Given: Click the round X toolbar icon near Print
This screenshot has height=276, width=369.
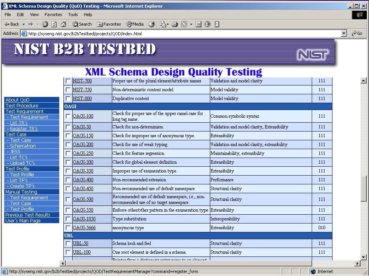Looking at the screenshot, I should [x=207, y=24].
